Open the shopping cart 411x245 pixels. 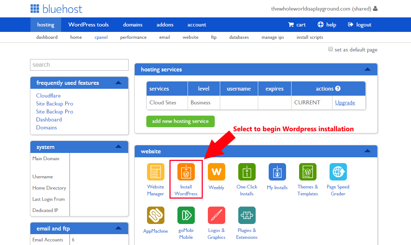coord(297,25)
